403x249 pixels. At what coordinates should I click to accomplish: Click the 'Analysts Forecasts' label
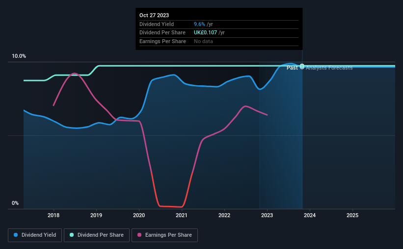tap(329, 68)
